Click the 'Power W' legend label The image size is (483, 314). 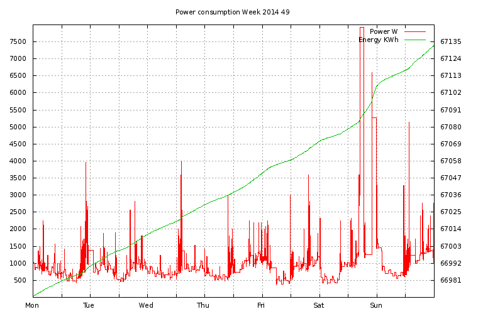(384, 31)
